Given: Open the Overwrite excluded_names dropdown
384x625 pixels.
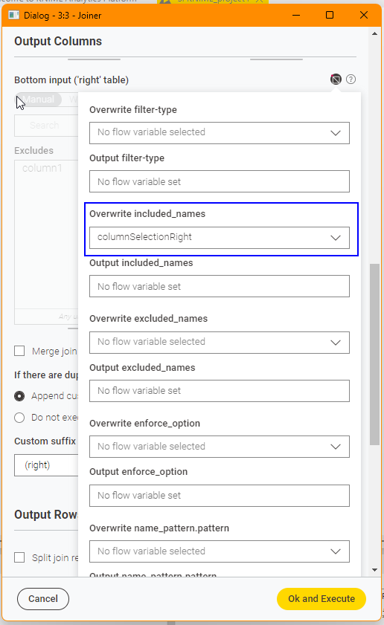Looking at the screenshot, I should (219, 343).
